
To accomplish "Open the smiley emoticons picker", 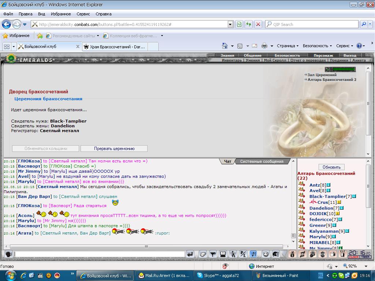I will [265, 254].
